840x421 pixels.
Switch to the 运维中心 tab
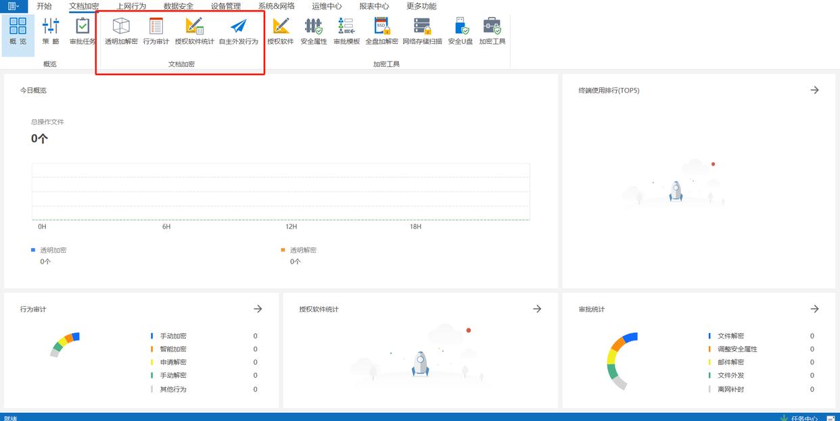tap(327, 6)
